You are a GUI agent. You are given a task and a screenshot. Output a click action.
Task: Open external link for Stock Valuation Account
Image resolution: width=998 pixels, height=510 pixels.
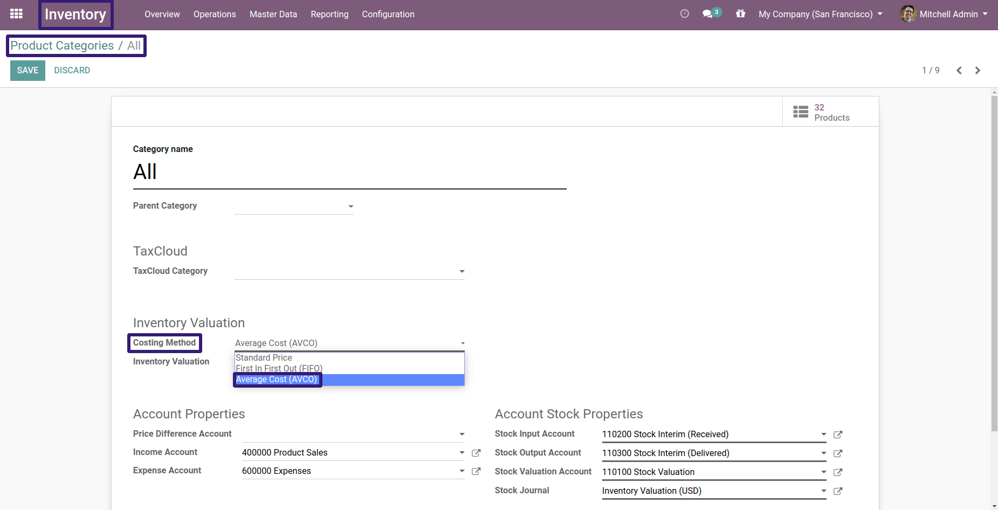click(838, 472)
